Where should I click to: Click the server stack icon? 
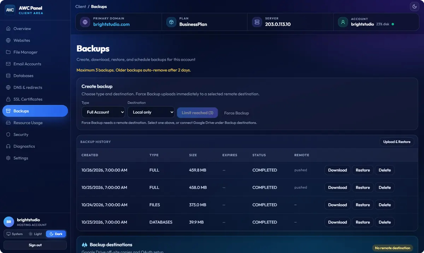coord(257,22)
